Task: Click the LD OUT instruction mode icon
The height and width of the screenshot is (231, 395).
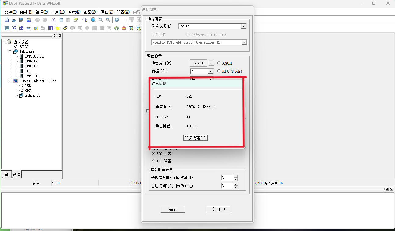Action: pos(7,28)
